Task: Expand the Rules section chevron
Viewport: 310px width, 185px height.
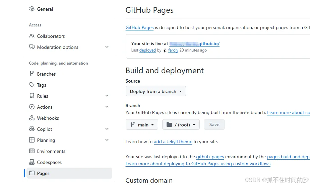Action: pos(107,96)
